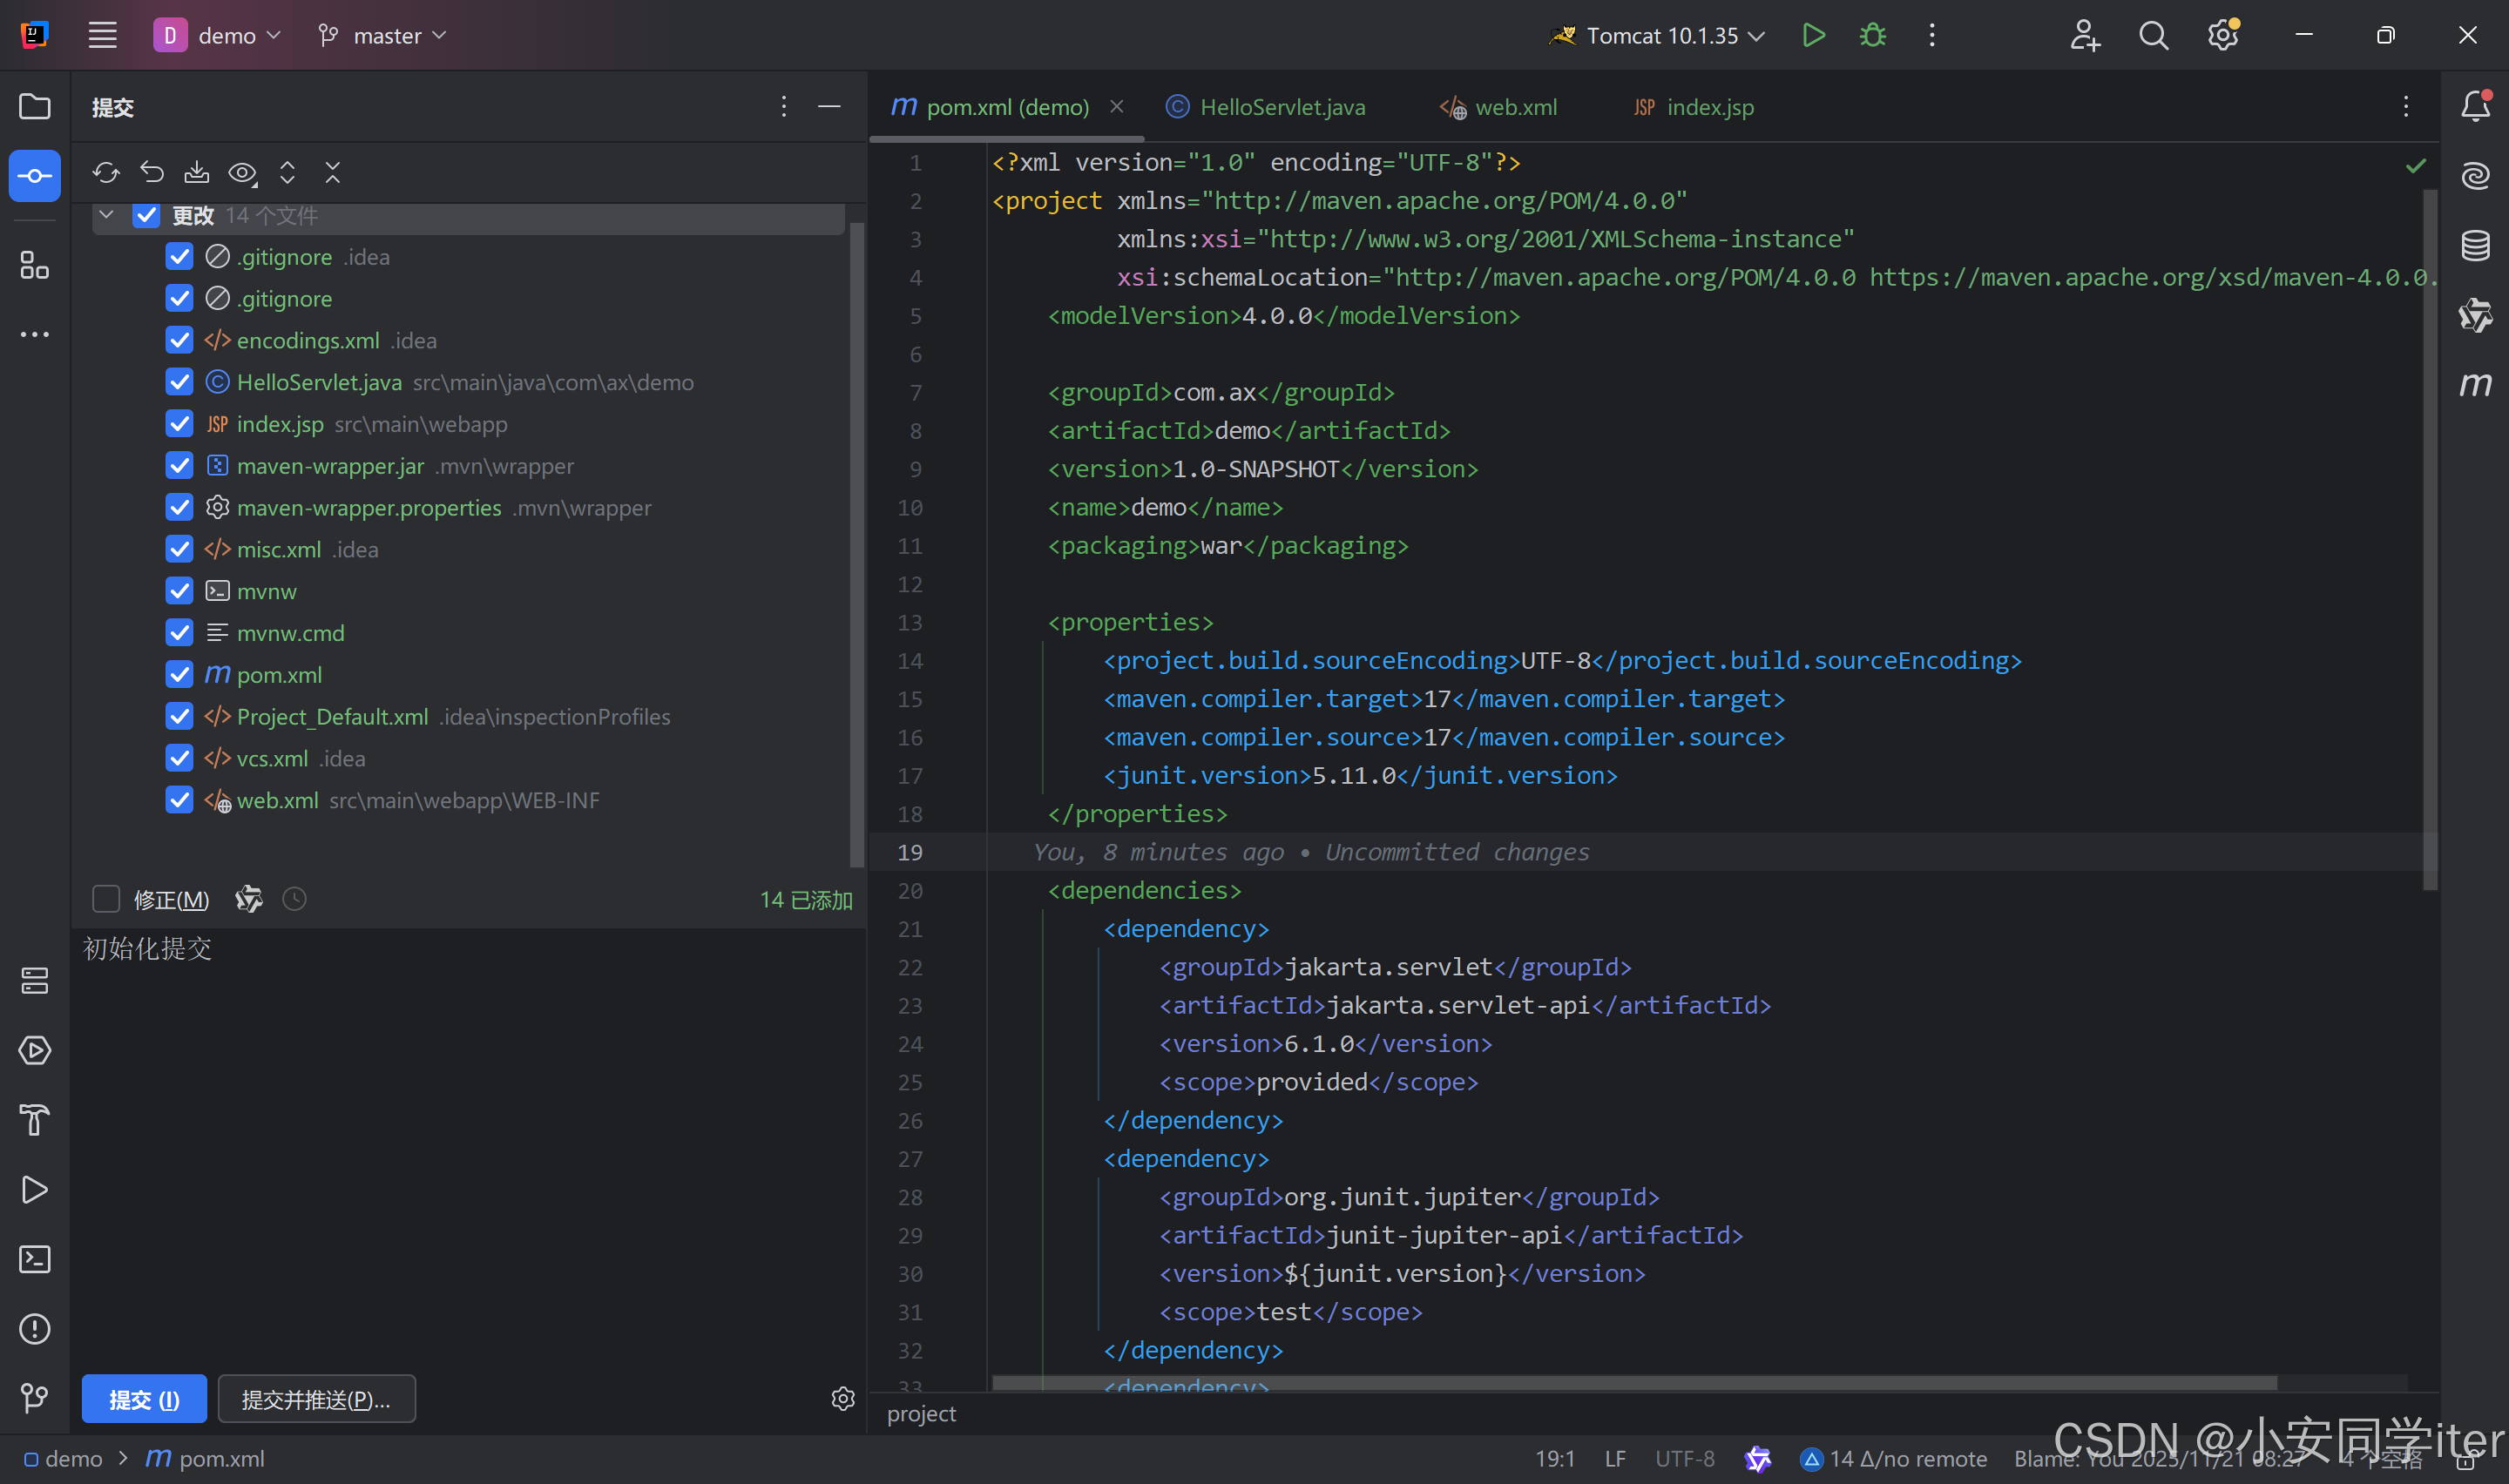Image resolution: width=2509 pixels, height=1484 pixels.
Task: Open the Maven tool window icon
Action: pyautogui.click(x=2475, y=384)
